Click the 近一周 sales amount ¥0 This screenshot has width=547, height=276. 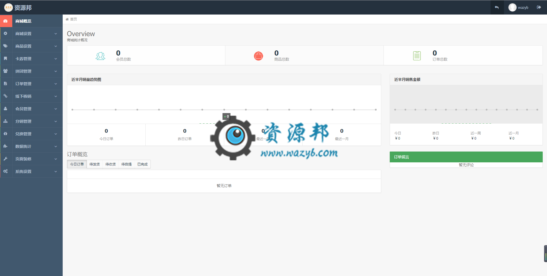(474, 138)
